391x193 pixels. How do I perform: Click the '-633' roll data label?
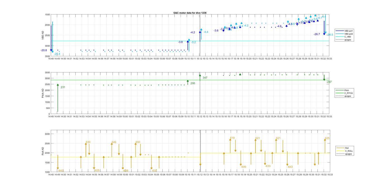pyautogui.click(x=268, y=166)
